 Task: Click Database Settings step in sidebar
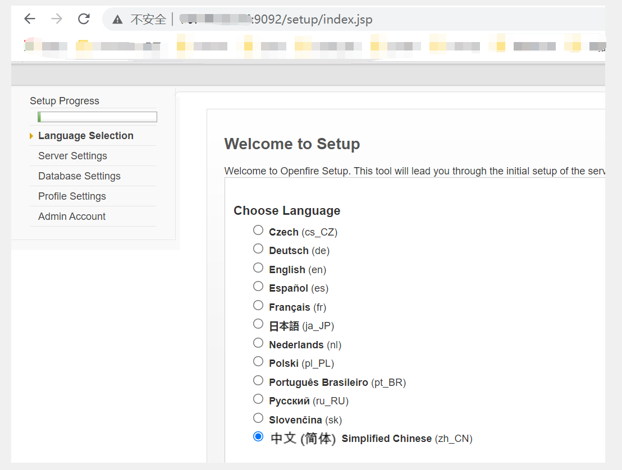pyautogui.click(x=79, y=176)
